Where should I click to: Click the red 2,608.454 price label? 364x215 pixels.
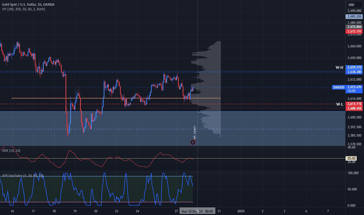tap(354, 108)
